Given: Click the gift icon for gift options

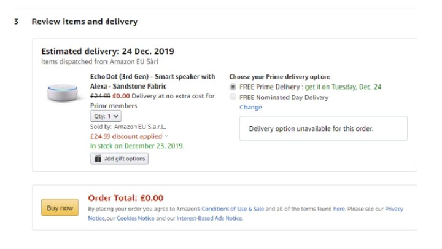Looking at the screenshot, I should [x=98, y=159].
